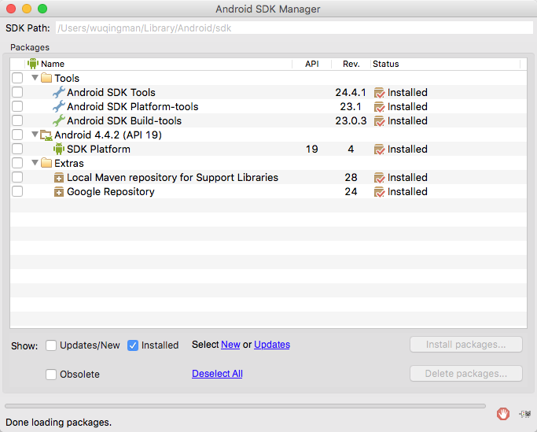The image size is (537, 432).
Task: Check the SDK Platform checkbox
Action: coord(17,149)
